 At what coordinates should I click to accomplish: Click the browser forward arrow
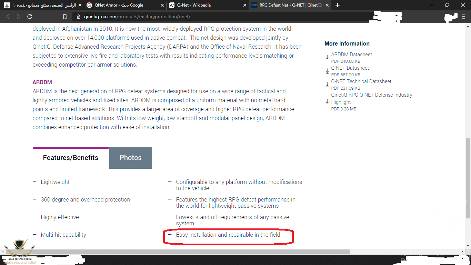[19, 17]
